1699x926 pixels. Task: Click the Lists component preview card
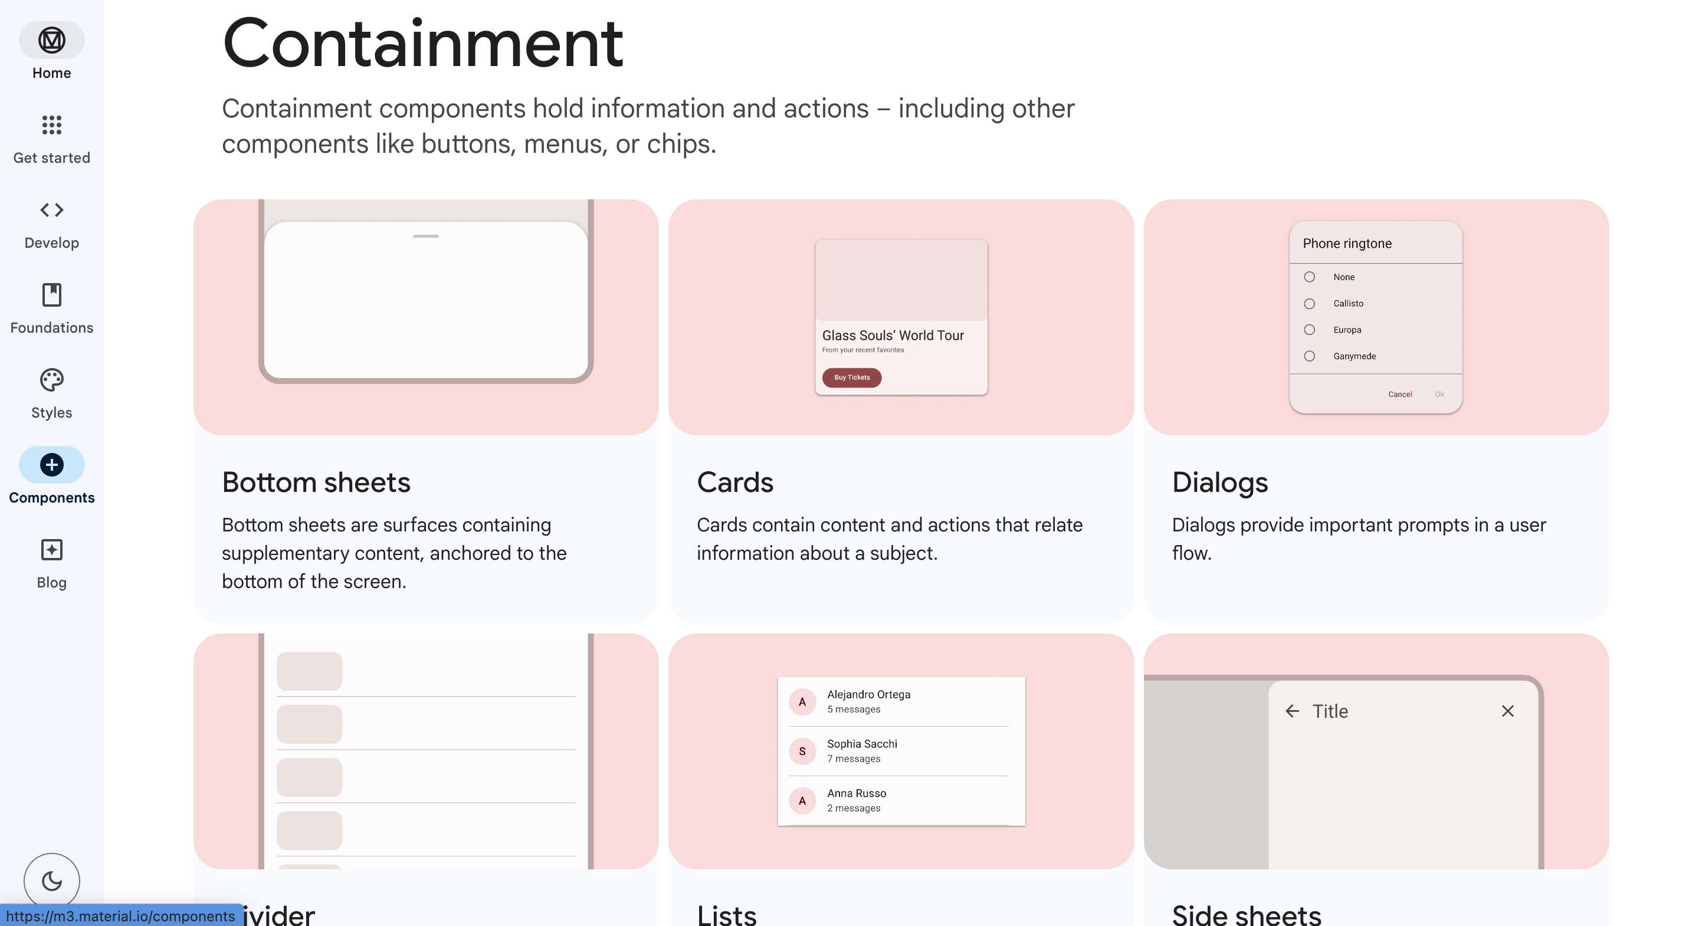(901, 750)
